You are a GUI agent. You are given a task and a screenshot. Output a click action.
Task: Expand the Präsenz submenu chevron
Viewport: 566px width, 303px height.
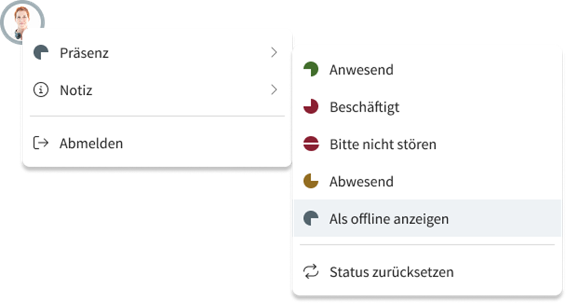click(x=274, y=53)
